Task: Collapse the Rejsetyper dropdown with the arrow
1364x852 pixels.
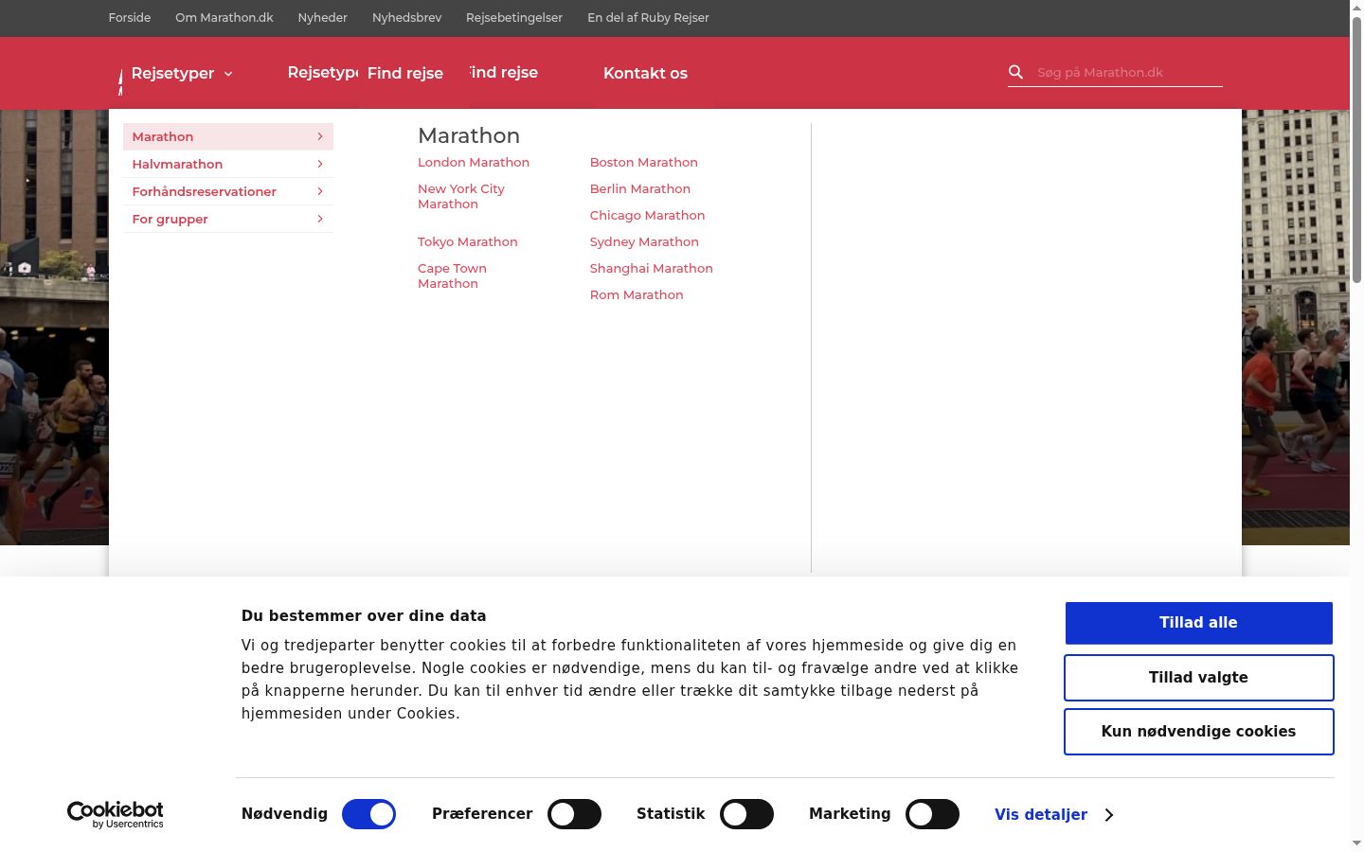Action: pyautogui.click(x=228, y=74)
